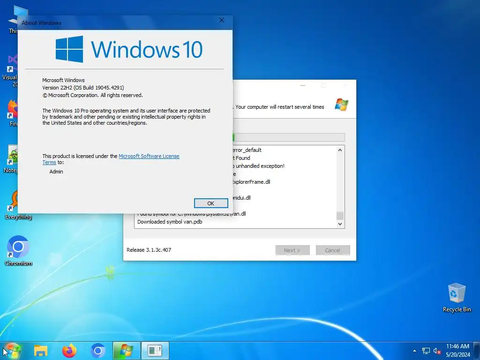Click the Next button in installer

pos(292,250)
